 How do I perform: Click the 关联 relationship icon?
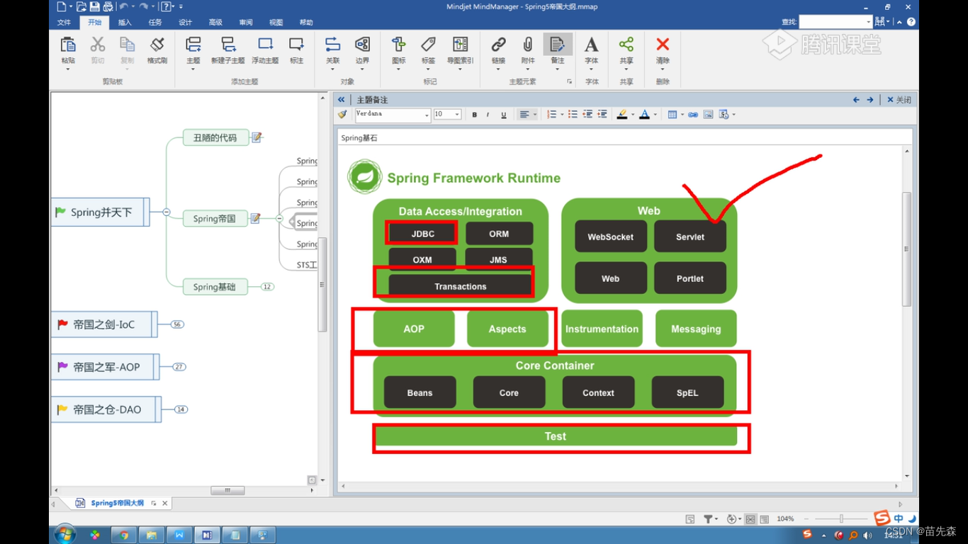click(x=333, y=45)
